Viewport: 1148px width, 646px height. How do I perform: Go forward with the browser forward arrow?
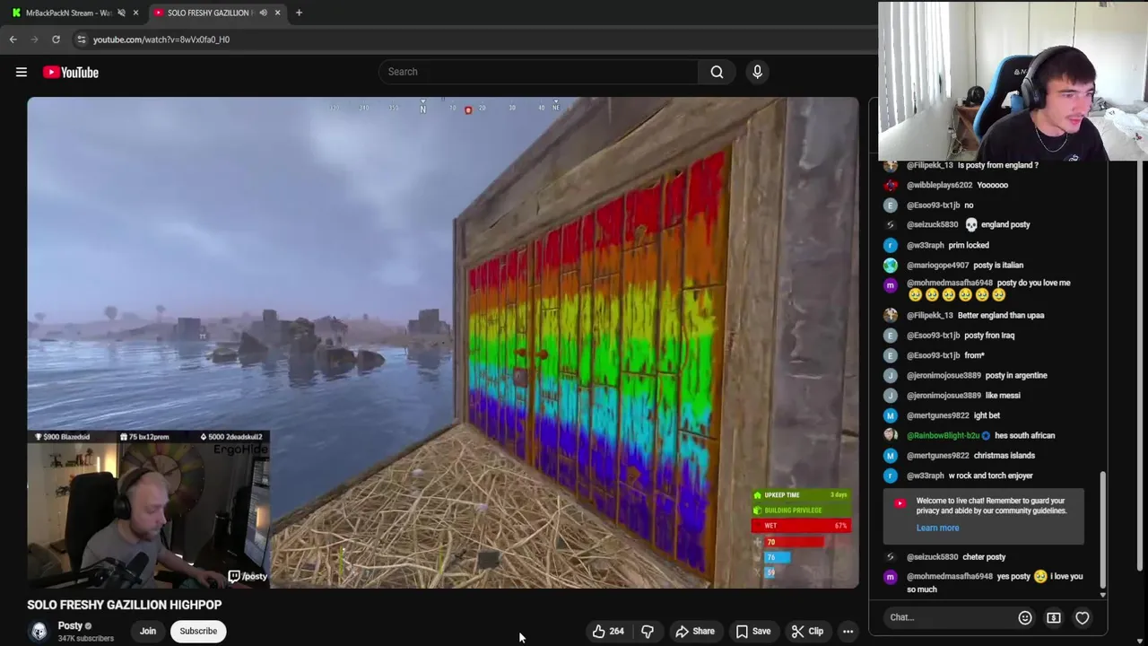tap(34, 39)
